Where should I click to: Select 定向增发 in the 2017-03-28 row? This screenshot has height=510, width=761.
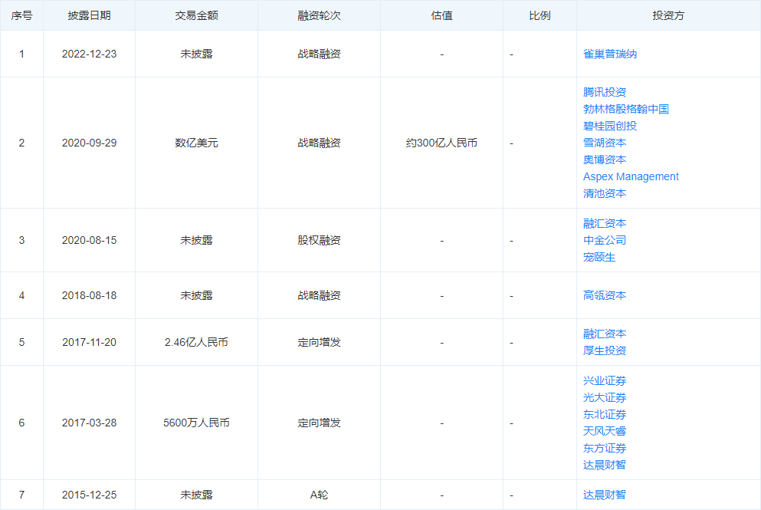point(319,423)
